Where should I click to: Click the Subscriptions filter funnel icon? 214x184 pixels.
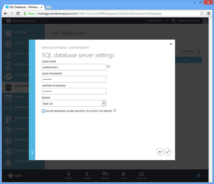[x=166, y=21]
